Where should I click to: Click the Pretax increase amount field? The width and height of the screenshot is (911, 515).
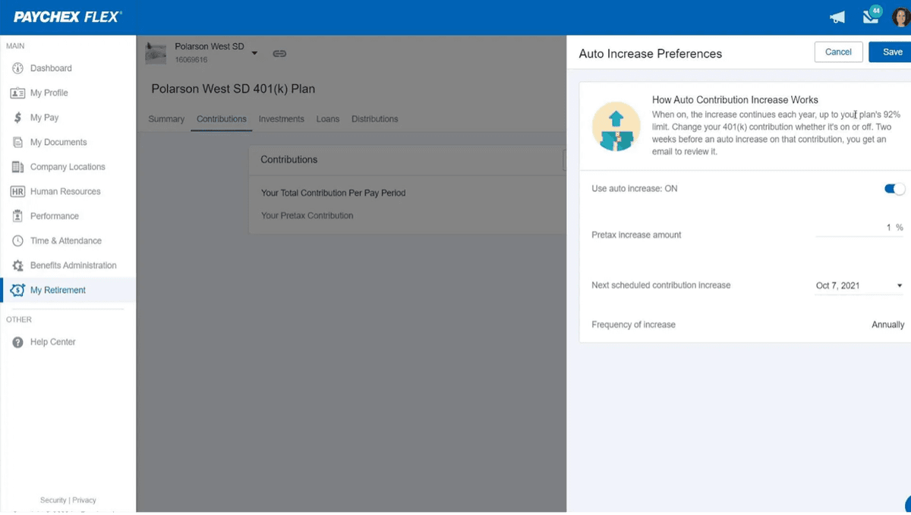tap(858, 228)
